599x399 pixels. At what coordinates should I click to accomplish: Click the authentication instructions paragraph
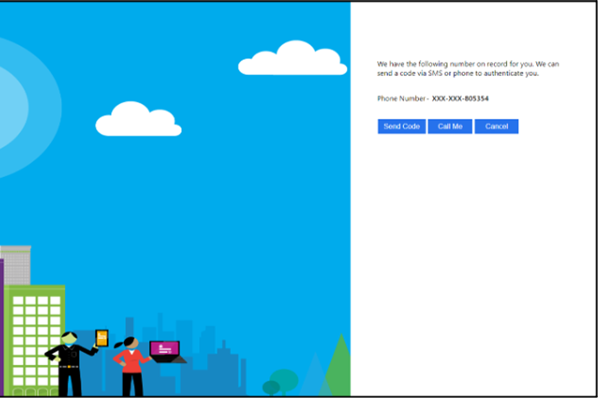click(x=467, y=69)
